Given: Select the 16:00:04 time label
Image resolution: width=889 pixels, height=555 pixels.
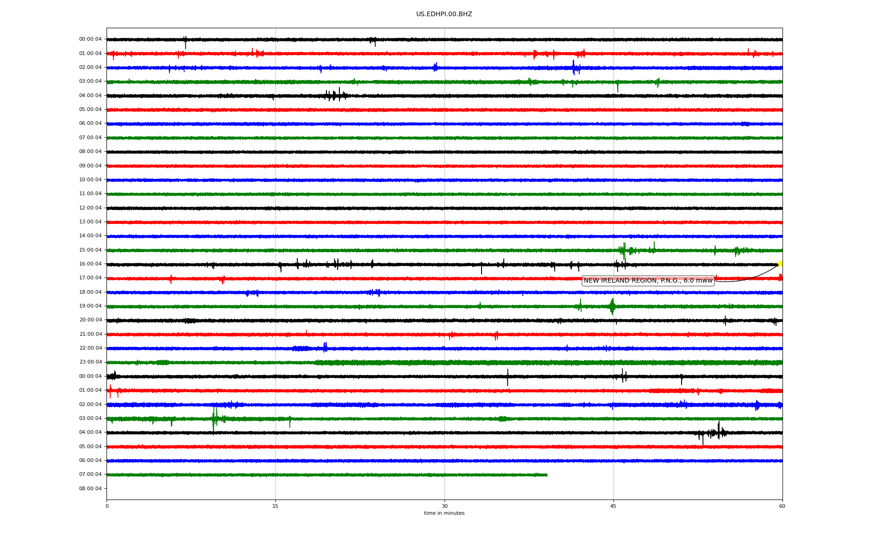Looking at the screenshot, I should pyautogui.click(x=90, y=264).
